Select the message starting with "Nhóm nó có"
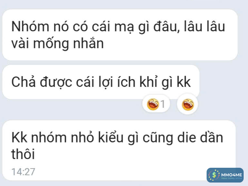The height and width of the screenshot is (186, 248). click(x=120, y=35)
